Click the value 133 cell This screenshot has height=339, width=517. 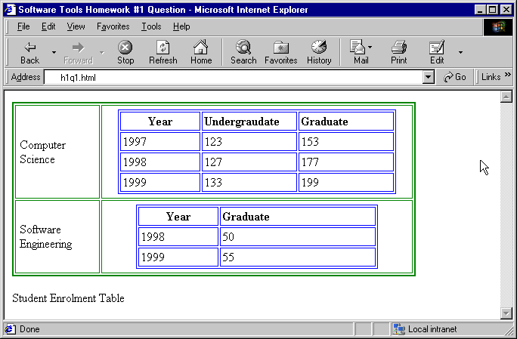click(x=249, y=182)
